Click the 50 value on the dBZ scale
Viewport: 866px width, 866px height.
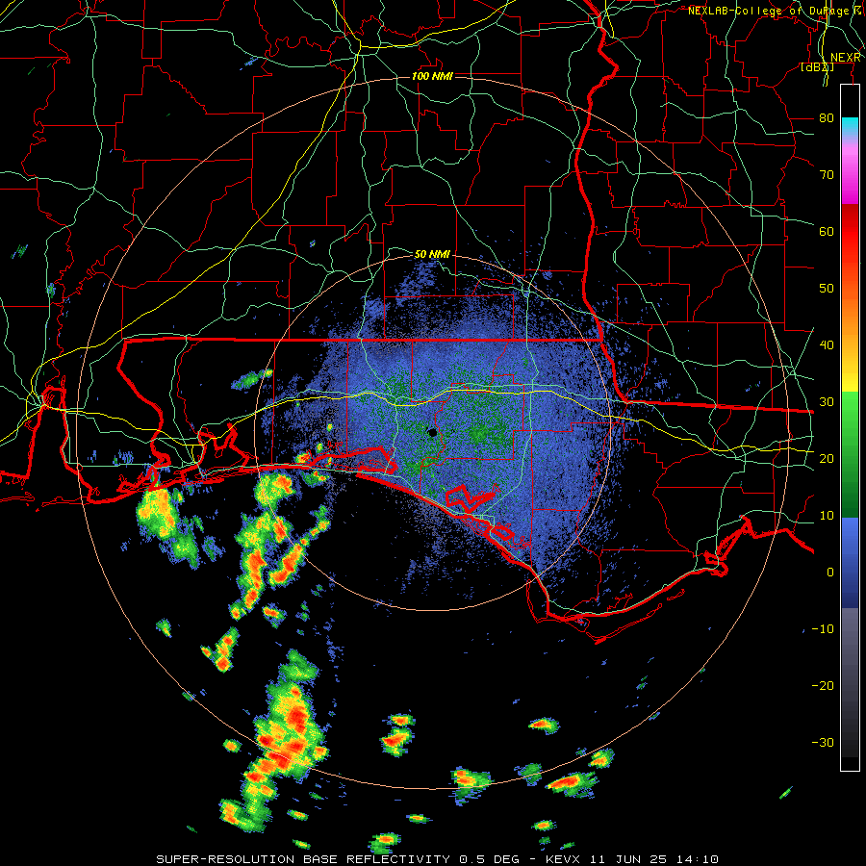pos(827,289)
